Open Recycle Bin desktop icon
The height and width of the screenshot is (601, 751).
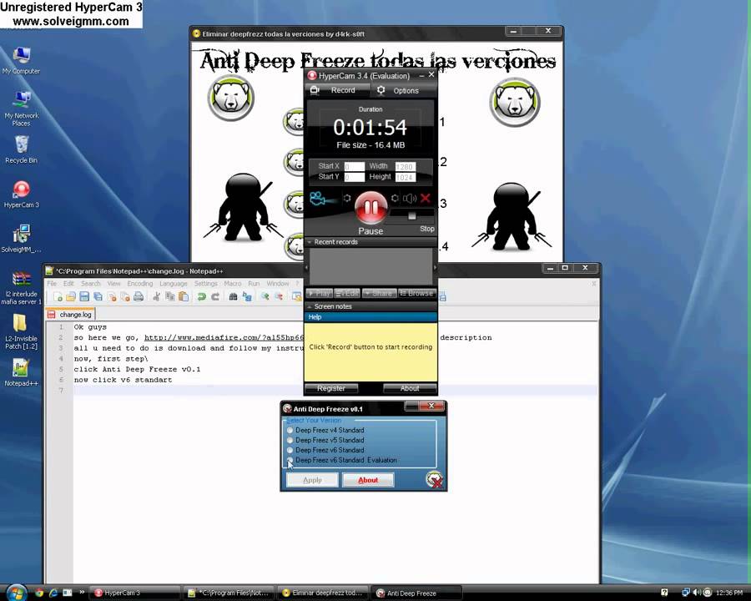(x=21, y=150)
